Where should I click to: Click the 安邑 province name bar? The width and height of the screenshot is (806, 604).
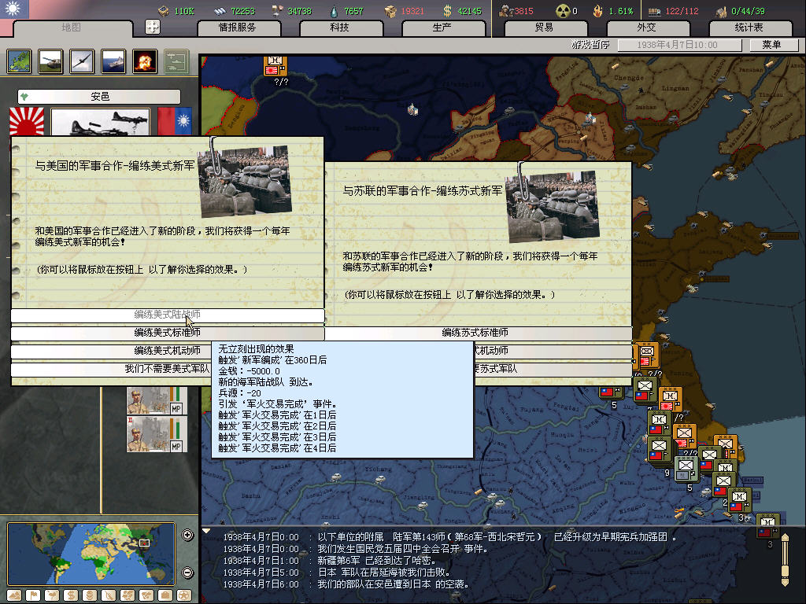coord(99,97)
